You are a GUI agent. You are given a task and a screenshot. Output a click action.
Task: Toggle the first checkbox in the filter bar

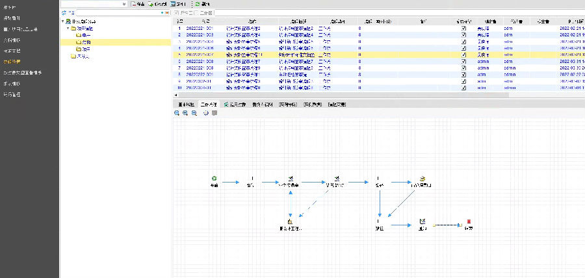click(176, 12)
